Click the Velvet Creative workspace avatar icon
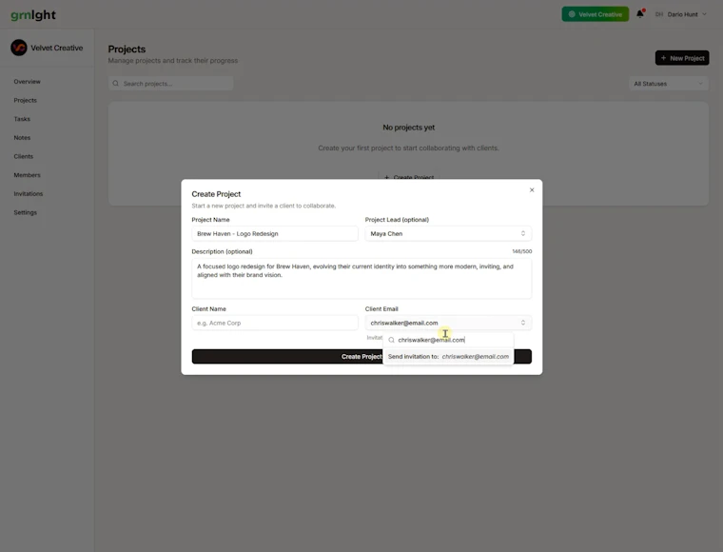 click(x=19, y=48)
